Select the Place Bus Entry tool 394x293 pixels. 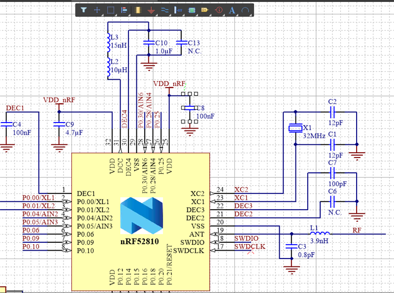(178, 10)
